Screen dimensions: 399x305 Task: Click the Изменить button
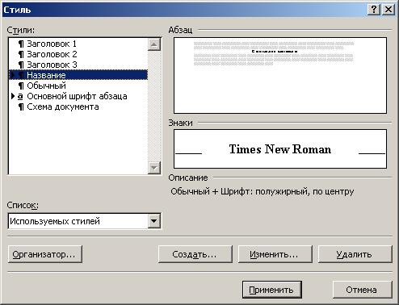pos(275,254)
